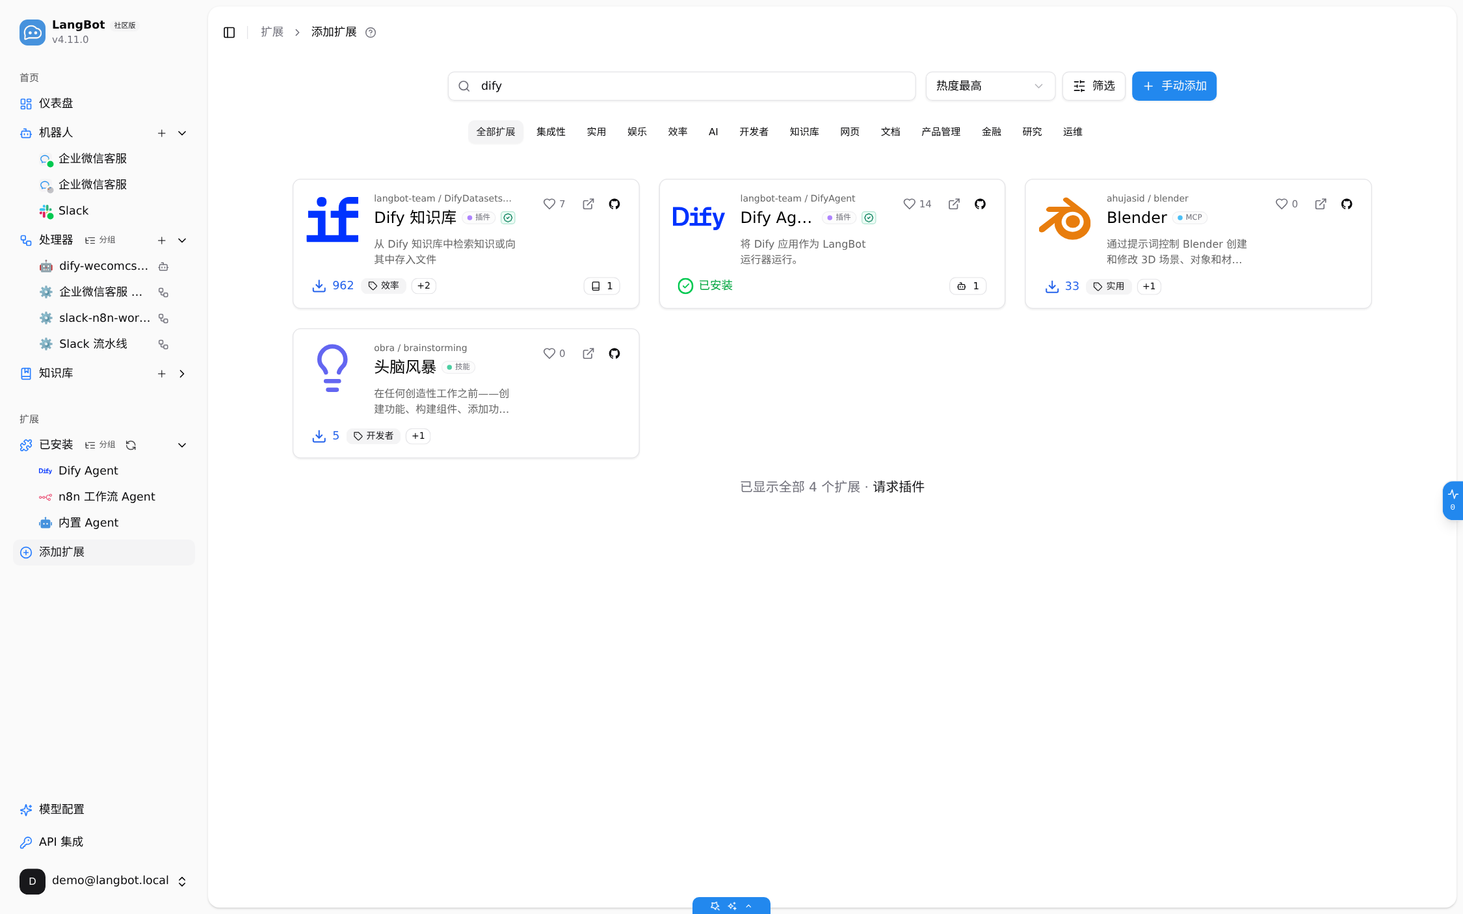The image size is (1463, 914).
Task: Select the 开发者 category tab
Action: click(x=754, y=132)
